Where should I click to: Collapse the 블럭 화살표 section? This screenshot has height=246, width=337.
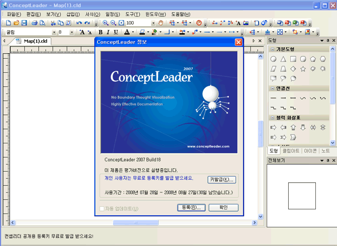click(x=272, y=118)
